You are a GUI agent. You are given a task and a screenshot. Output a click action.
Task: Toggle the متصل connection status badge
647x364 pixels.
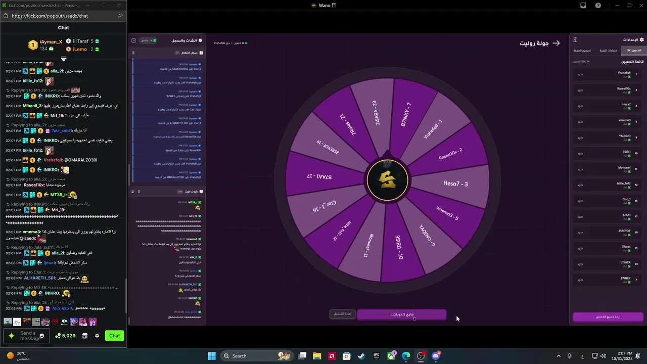point(148,40)
